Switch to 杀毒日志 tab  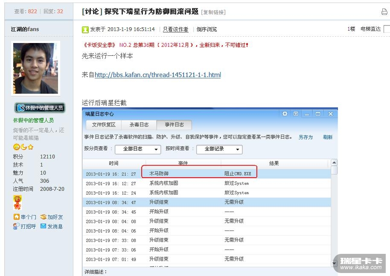click(x=139, y=125)
